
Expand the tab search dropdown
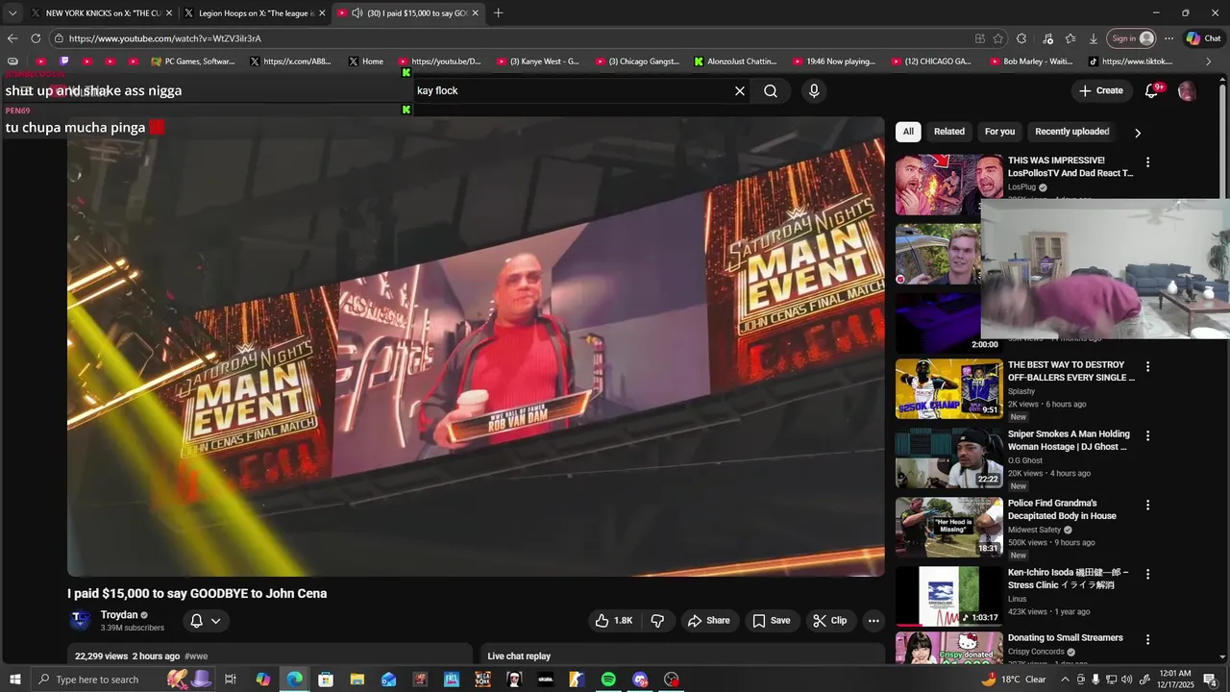(12, 12)
